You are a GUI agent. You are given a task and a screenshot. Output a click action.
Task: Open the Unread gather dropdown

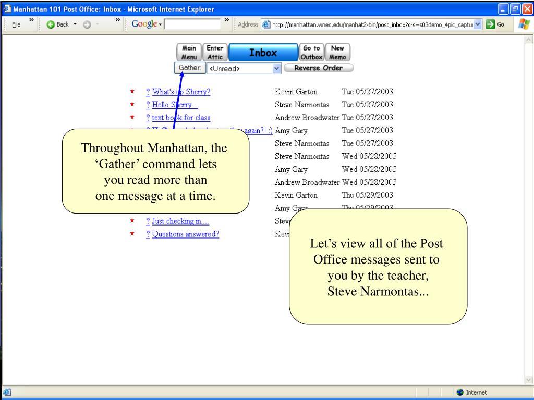coord(276,68)
